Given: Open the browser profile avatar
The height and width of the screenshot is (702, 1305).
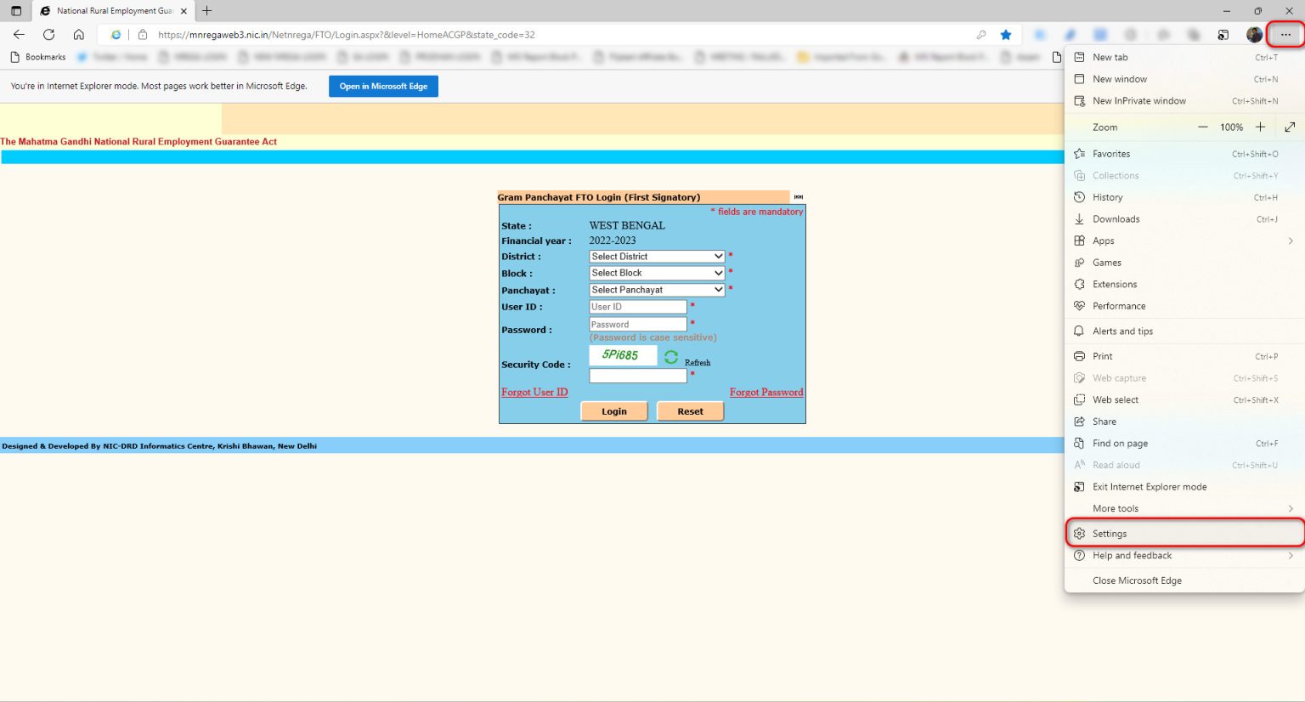Looking at the screenshot, I should click(1255, 34).
